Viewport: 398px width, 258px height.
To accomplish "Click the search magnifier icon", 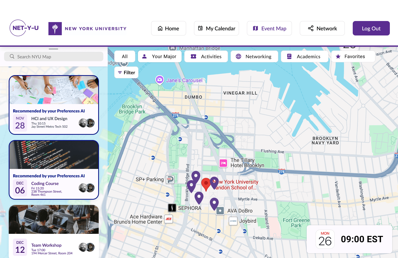I will (x=12, y=56).
